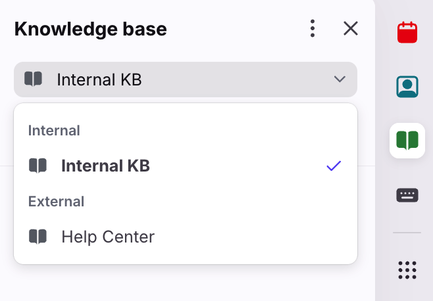This screenshot has width=433, height=301.
Task: Open the keyboard shortcuts sidebar icon
Action: [407, 195]
